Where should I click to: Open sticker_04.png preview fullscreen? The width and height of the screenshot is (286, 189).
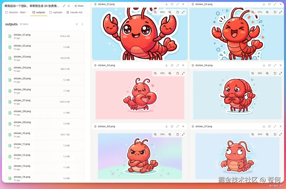coord(280,73)
